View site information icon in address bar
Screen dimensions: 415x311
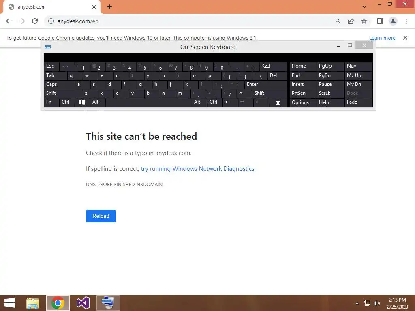(x=51, y=21)
